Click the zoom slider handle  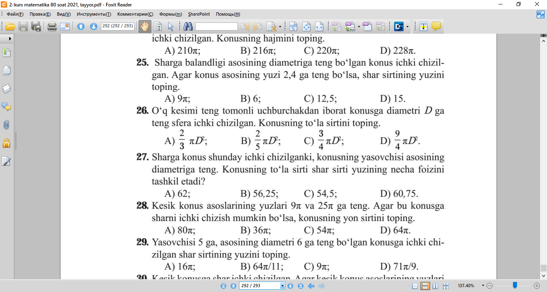point(515,286)
